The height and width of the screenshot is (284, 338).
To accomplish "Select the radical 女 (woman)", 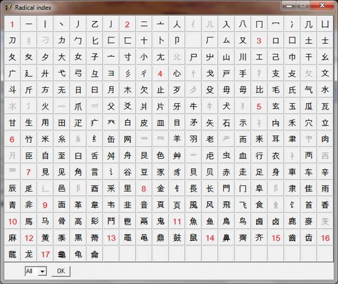I will [78, 57].
